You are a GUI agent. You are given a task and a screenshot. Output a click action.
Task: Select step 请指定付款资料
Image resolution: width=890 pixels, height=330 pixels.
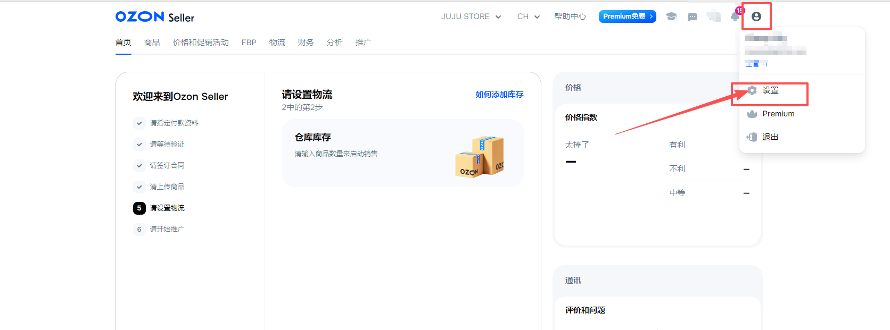[x=174, y=123]
